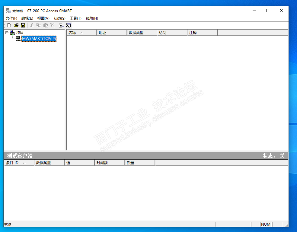Click the 状态: 关 indicator text
Viewport: 297px width, 232px height.
(274, 156)
